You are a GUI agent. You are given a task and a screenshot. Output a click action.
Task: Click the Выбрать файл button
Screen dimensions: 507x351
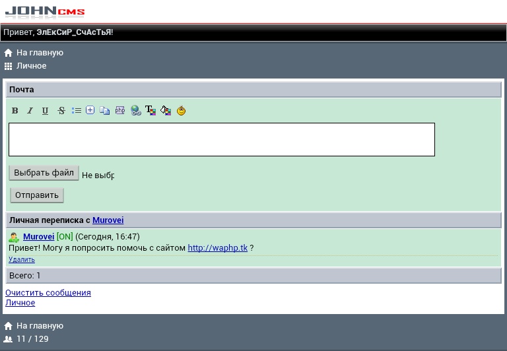44,173
